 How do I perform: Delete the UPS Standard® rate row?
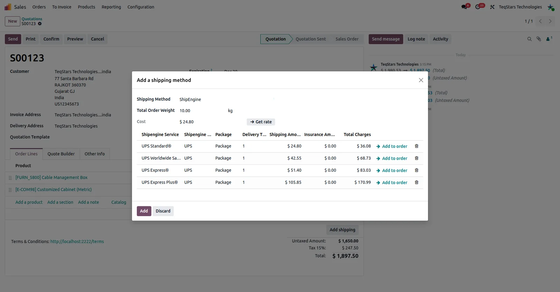[x=416, y=146]
